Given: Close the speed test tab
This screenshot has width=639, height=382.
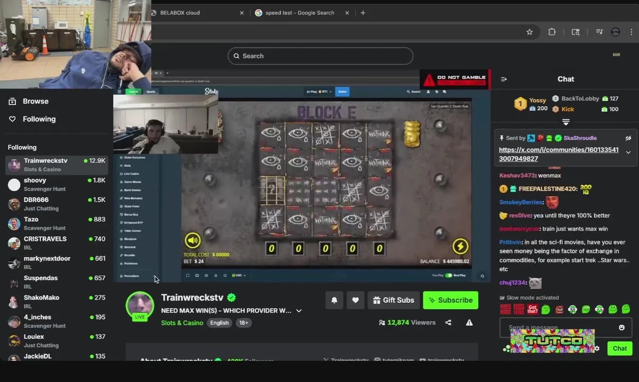Looking at the screenshot, I should [347, 13].
